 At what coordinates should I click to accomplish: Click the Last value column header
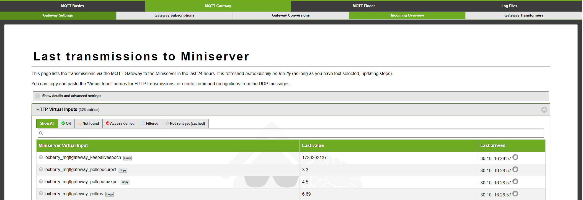tap(389, 146)
